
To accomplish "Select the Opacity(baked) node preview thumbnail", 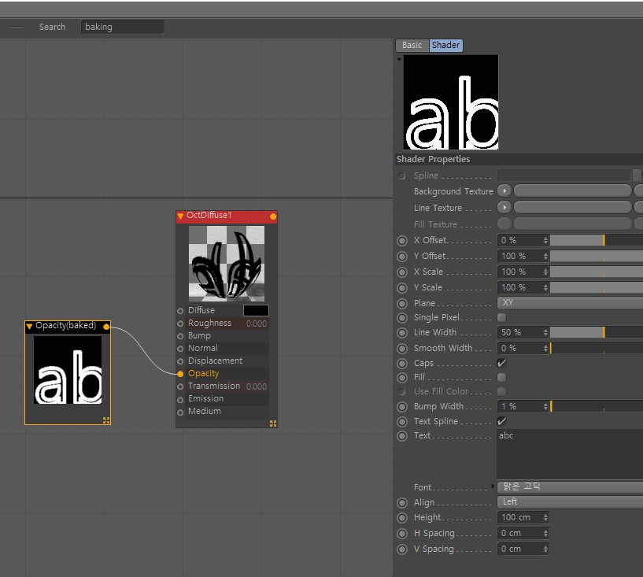I will point(68,370).
